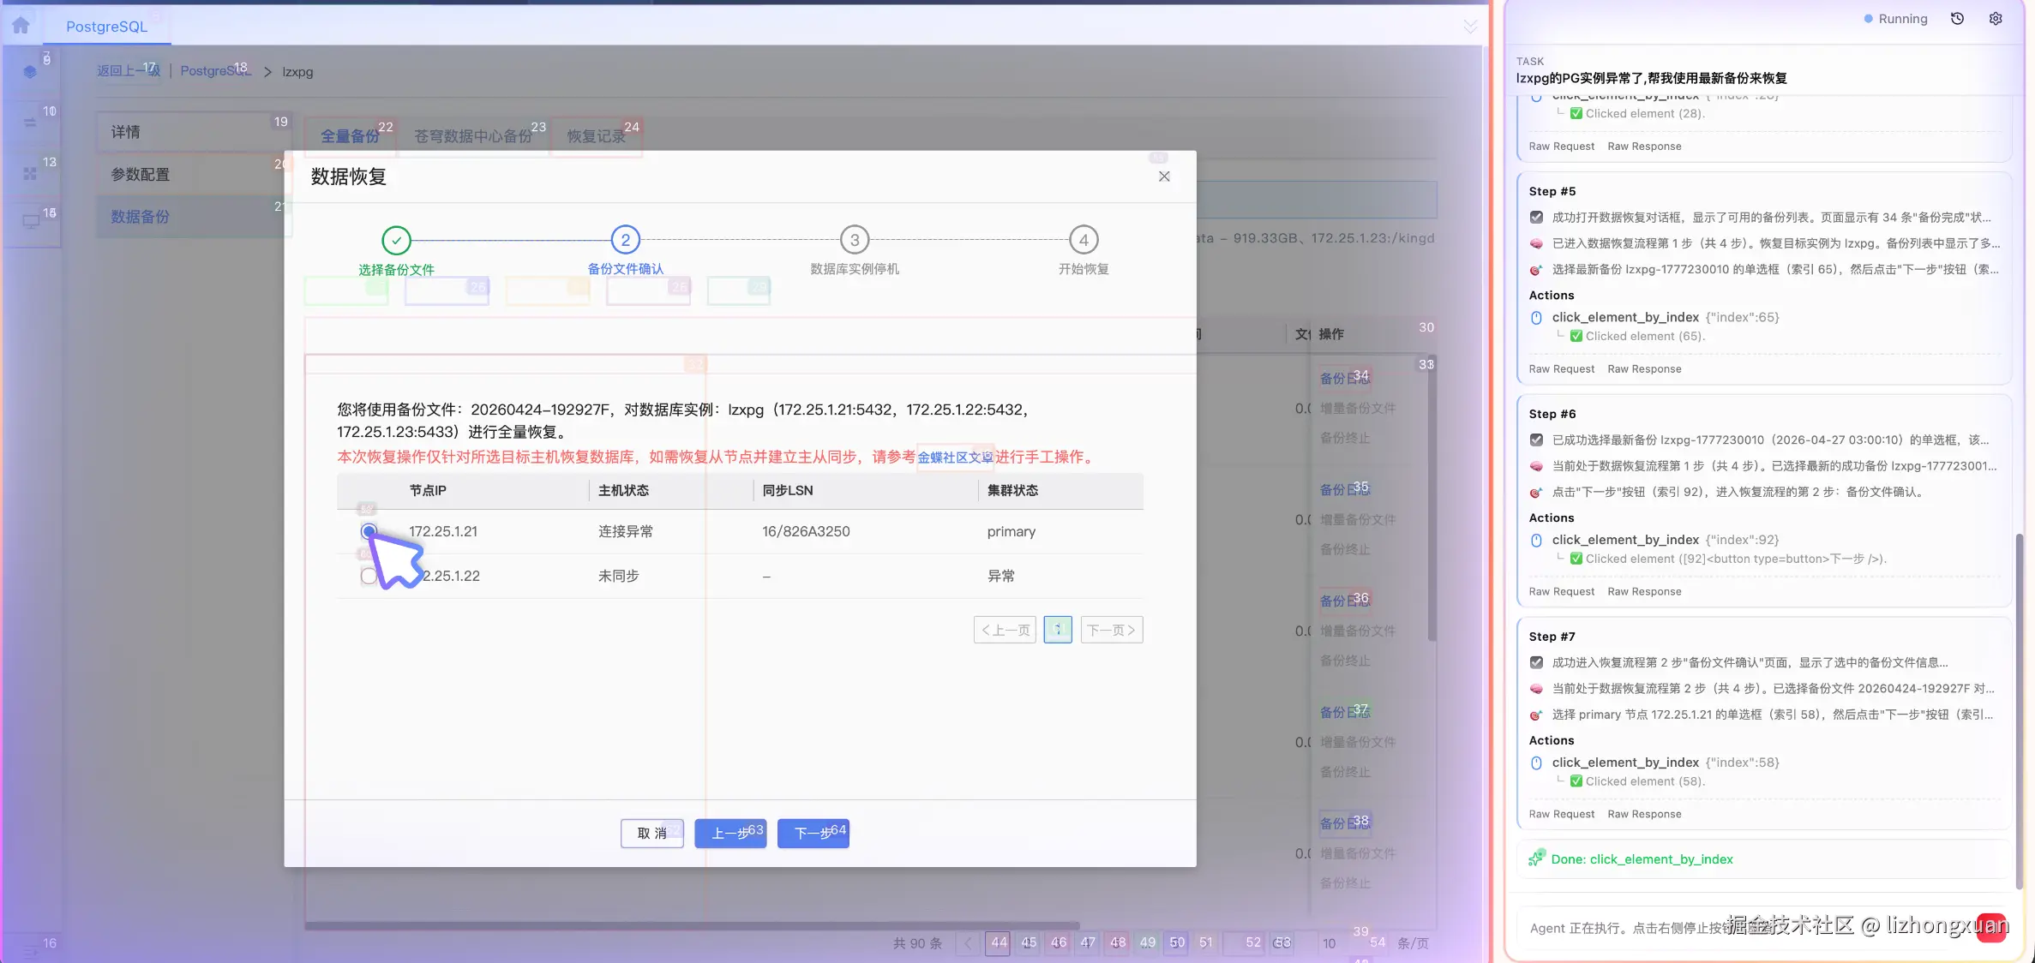The width and height of the screenshot is (2035, 963).
Task: Follow the 返回上一级 breadcrumb link
Action: coord(129,71)
